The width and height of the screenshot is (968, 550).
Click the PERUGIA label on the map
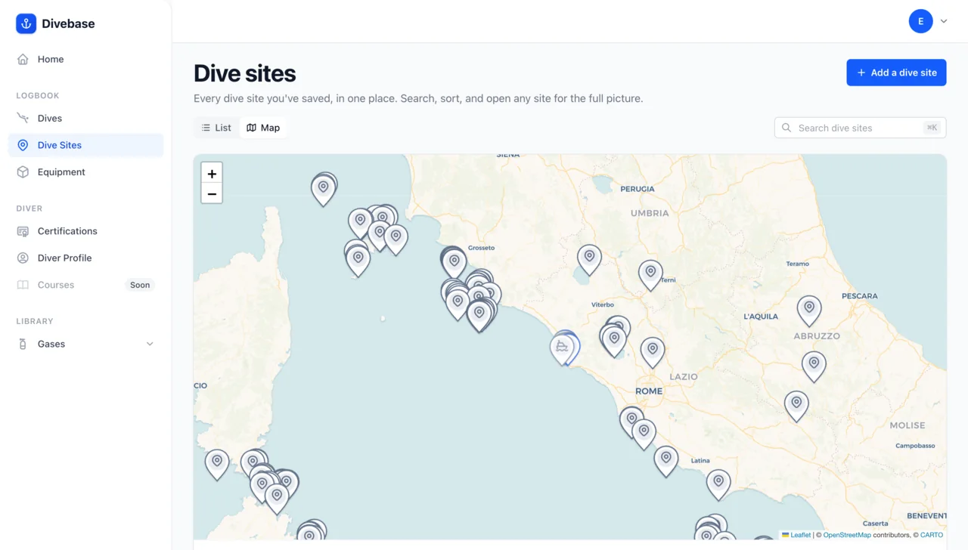pos(637,189)
